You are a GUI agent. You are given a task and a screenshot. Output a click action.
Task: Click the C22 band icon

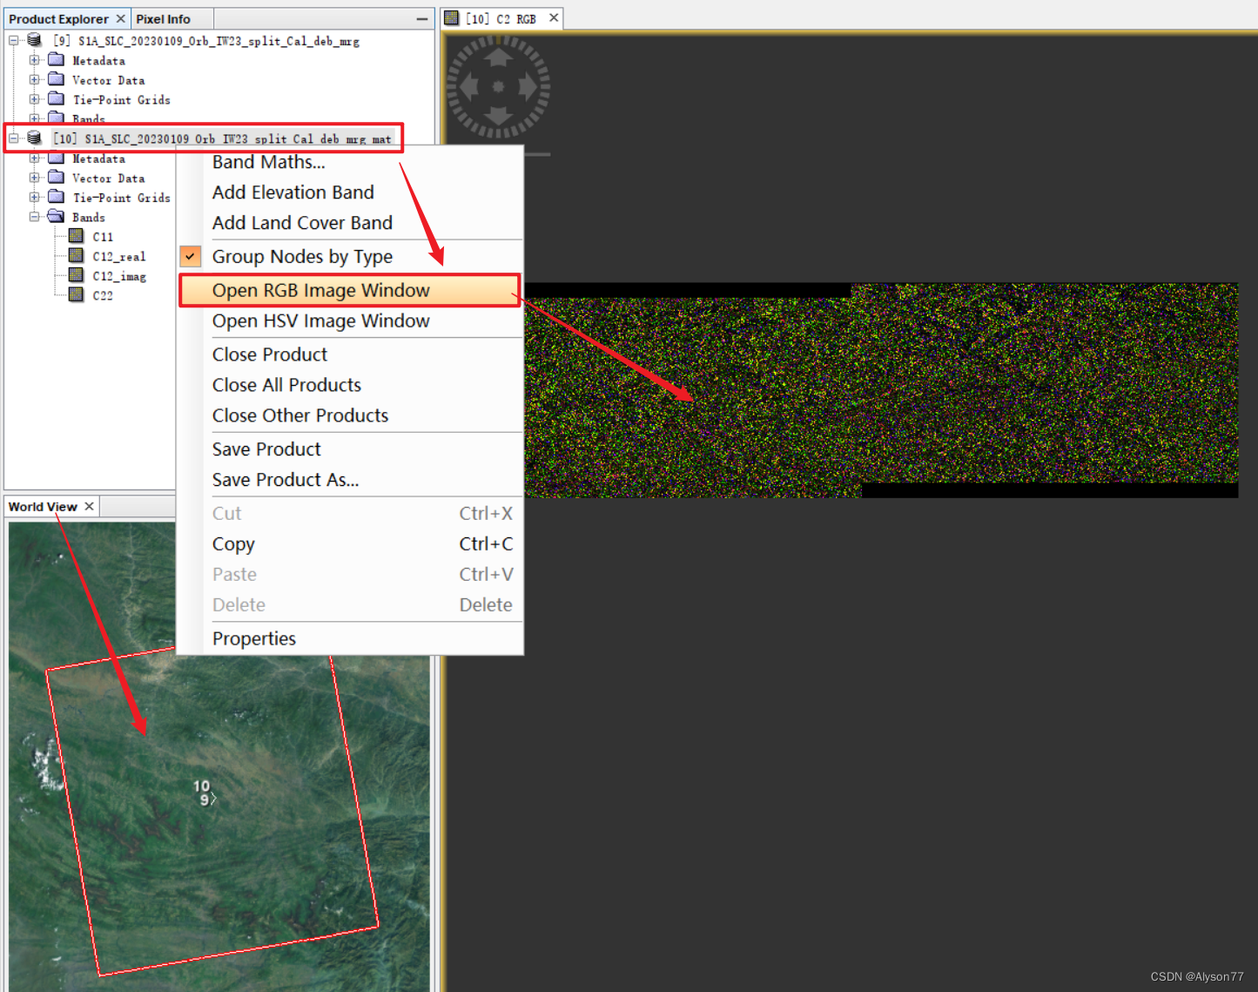click(77, 295)
